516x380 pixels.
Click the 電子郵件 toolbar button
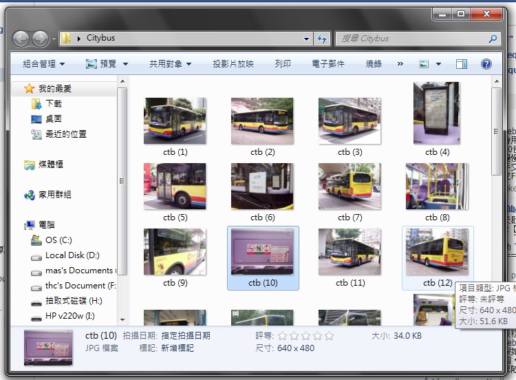click(x=327, y=64)
